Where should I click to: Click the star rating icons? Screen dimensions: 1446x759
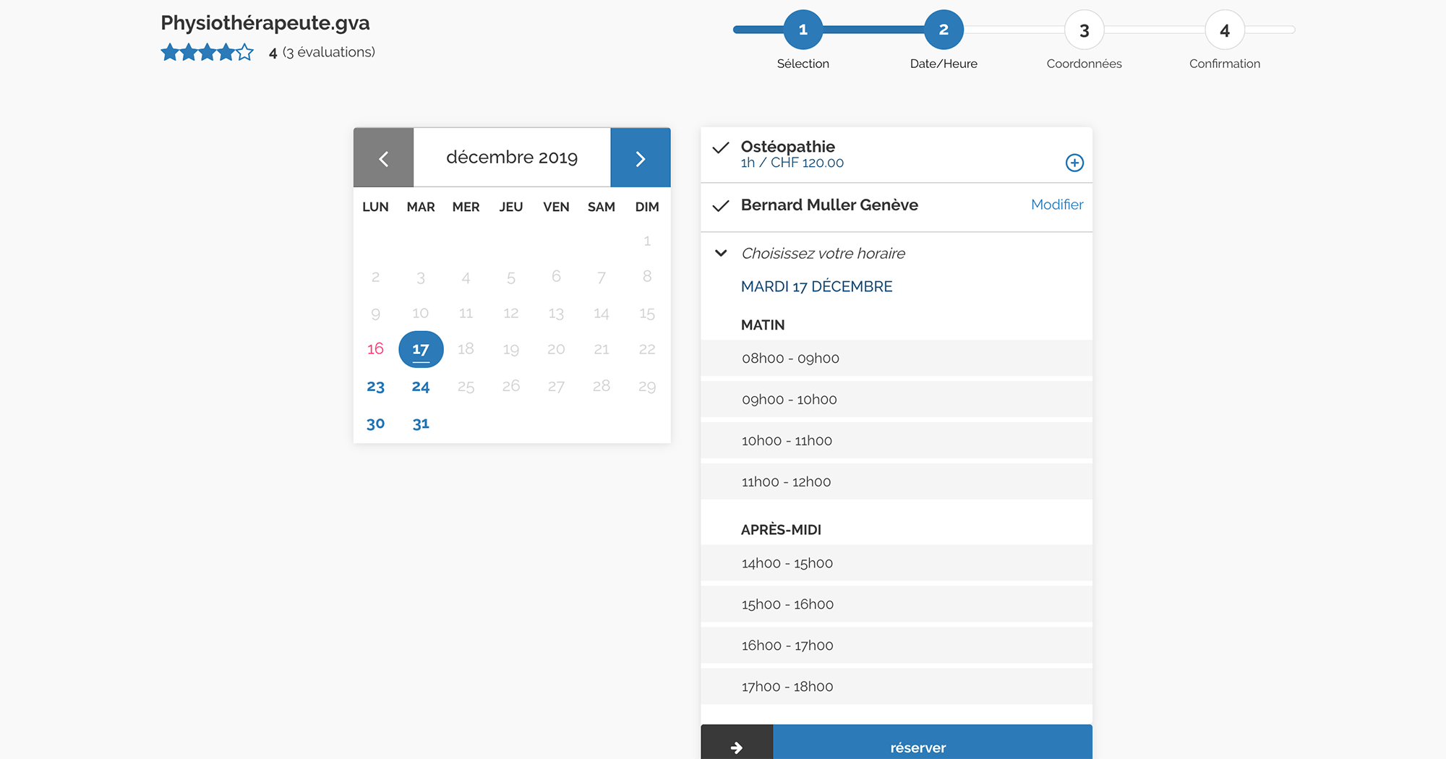click(x=208, y=52)
